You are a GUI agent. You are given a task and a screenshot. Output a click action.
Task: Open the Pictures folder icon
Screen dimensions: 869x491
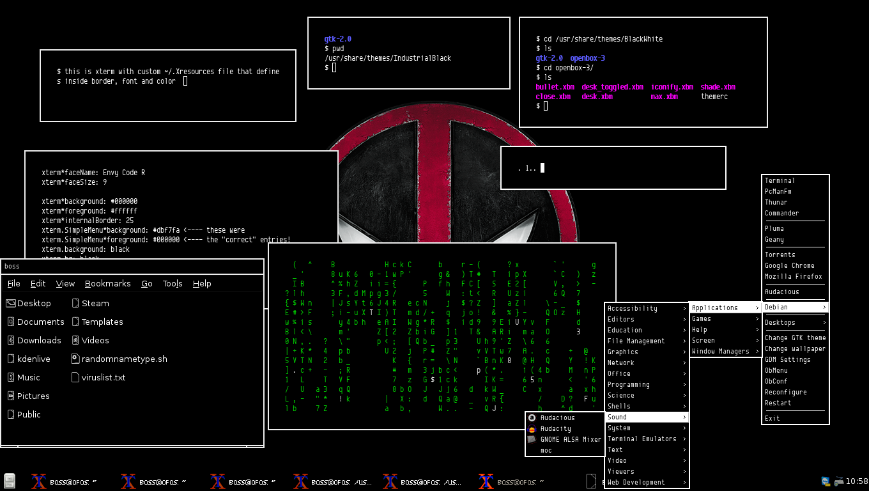[10, 396]
